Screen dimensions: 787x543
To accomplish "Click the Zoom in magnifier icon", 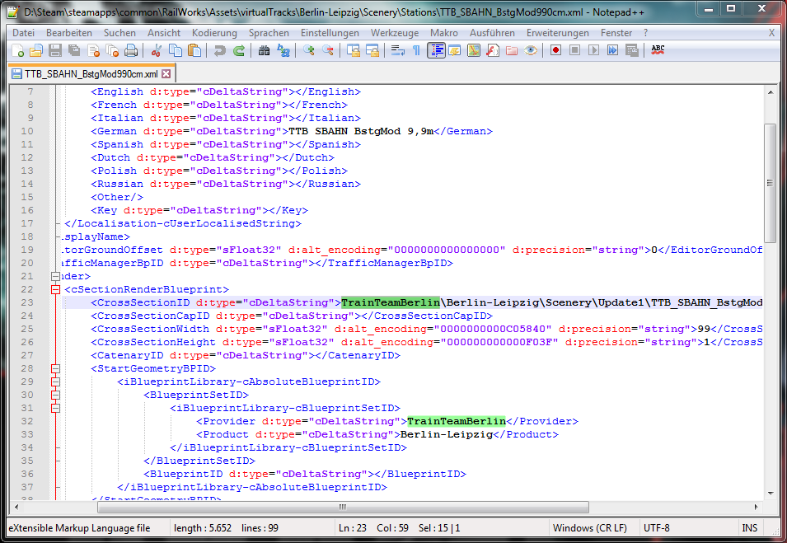I will point(309,51).
